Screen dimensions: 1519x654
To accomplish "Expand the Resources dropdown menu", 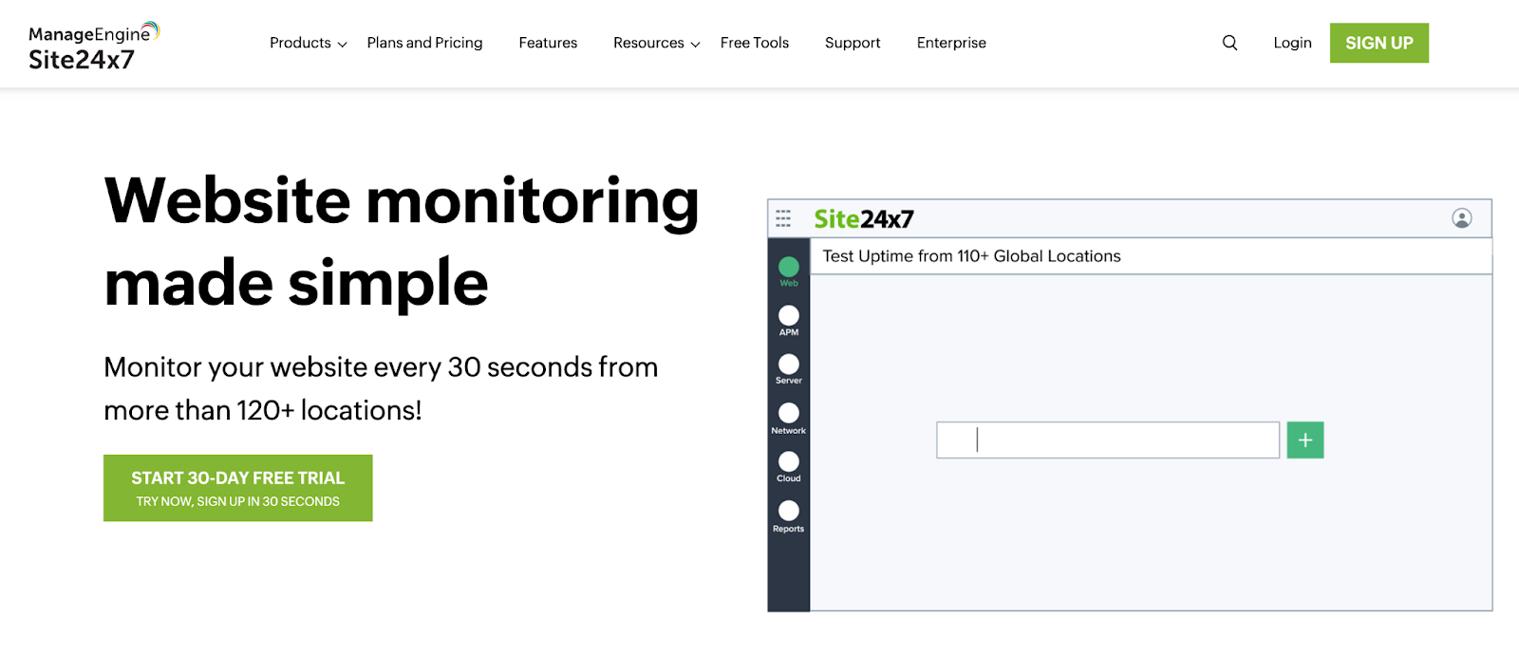I will tap(657, 43).
